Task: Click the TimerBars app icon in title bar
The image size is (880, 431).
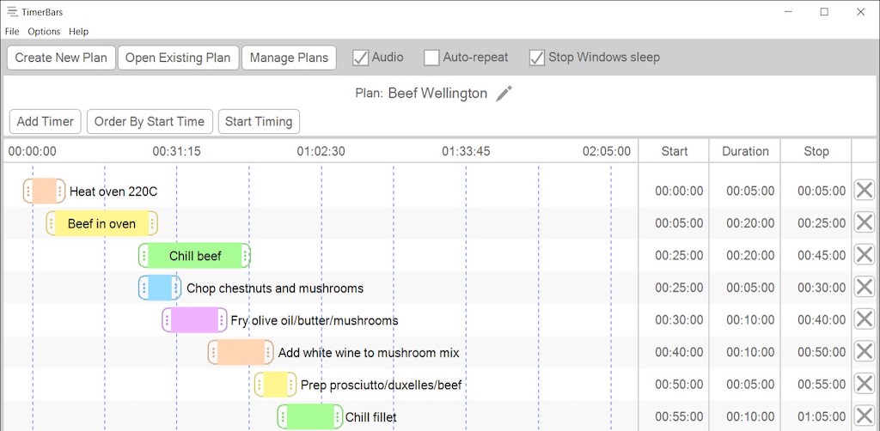Action: [x=12, y=12]
